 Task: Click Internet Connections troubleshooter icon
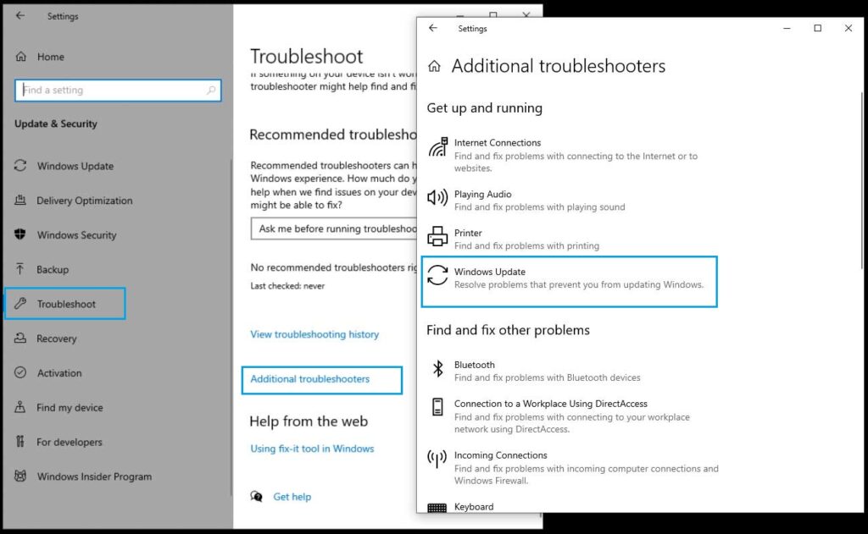[437, 147]
